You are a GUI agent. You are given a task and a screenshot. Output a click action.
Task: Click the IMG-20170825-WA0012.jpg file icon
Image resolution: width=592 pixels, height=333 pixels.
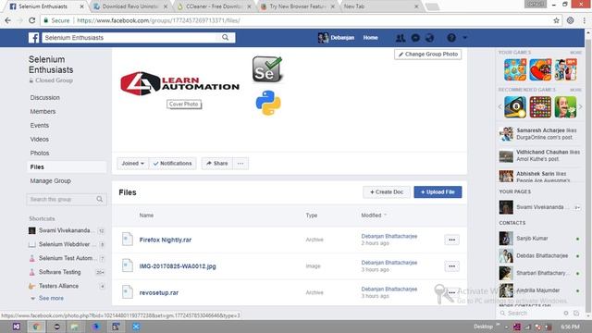coord(128,265)
